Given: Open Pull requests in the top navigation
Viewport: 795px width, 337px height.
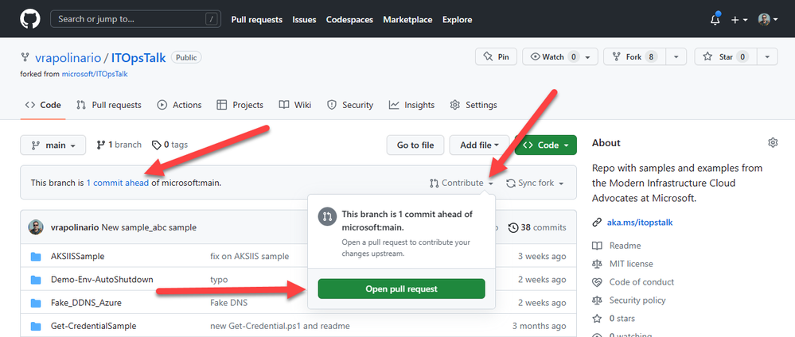Looking at the screenshot, I should (256, 20).
